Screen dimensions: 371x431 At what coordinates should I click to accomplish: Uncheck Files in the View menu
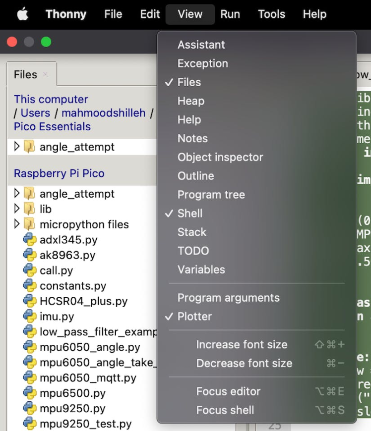tap(189, 82)
